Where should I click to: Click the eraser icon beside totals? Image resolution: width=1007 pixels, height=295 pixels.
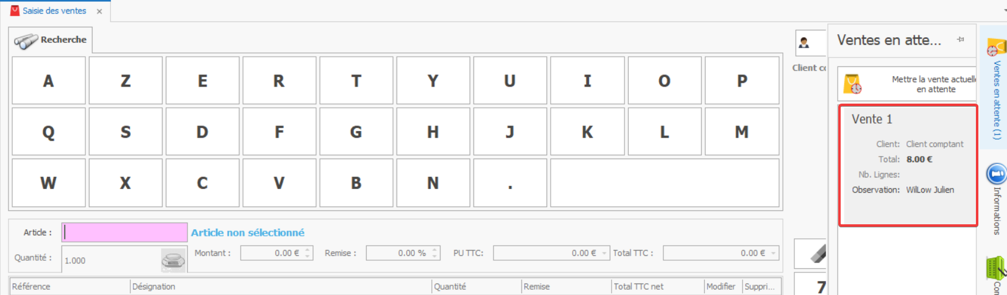(x=817, y=254)
